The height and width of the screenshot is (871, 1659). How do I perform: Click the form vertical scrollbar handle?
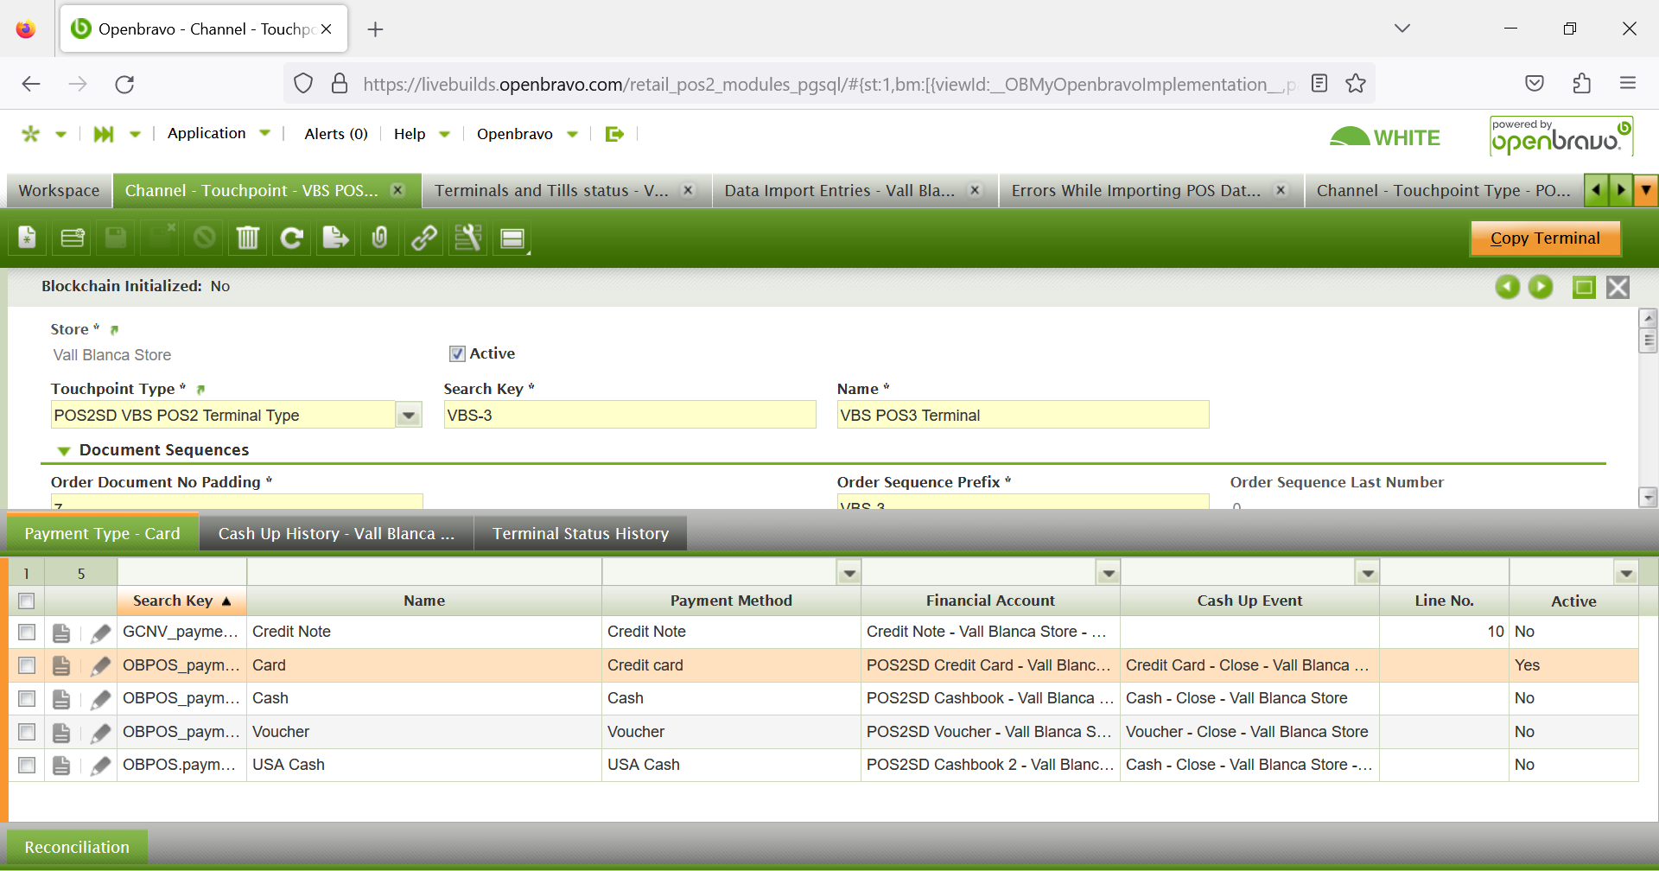point(1648,340)
